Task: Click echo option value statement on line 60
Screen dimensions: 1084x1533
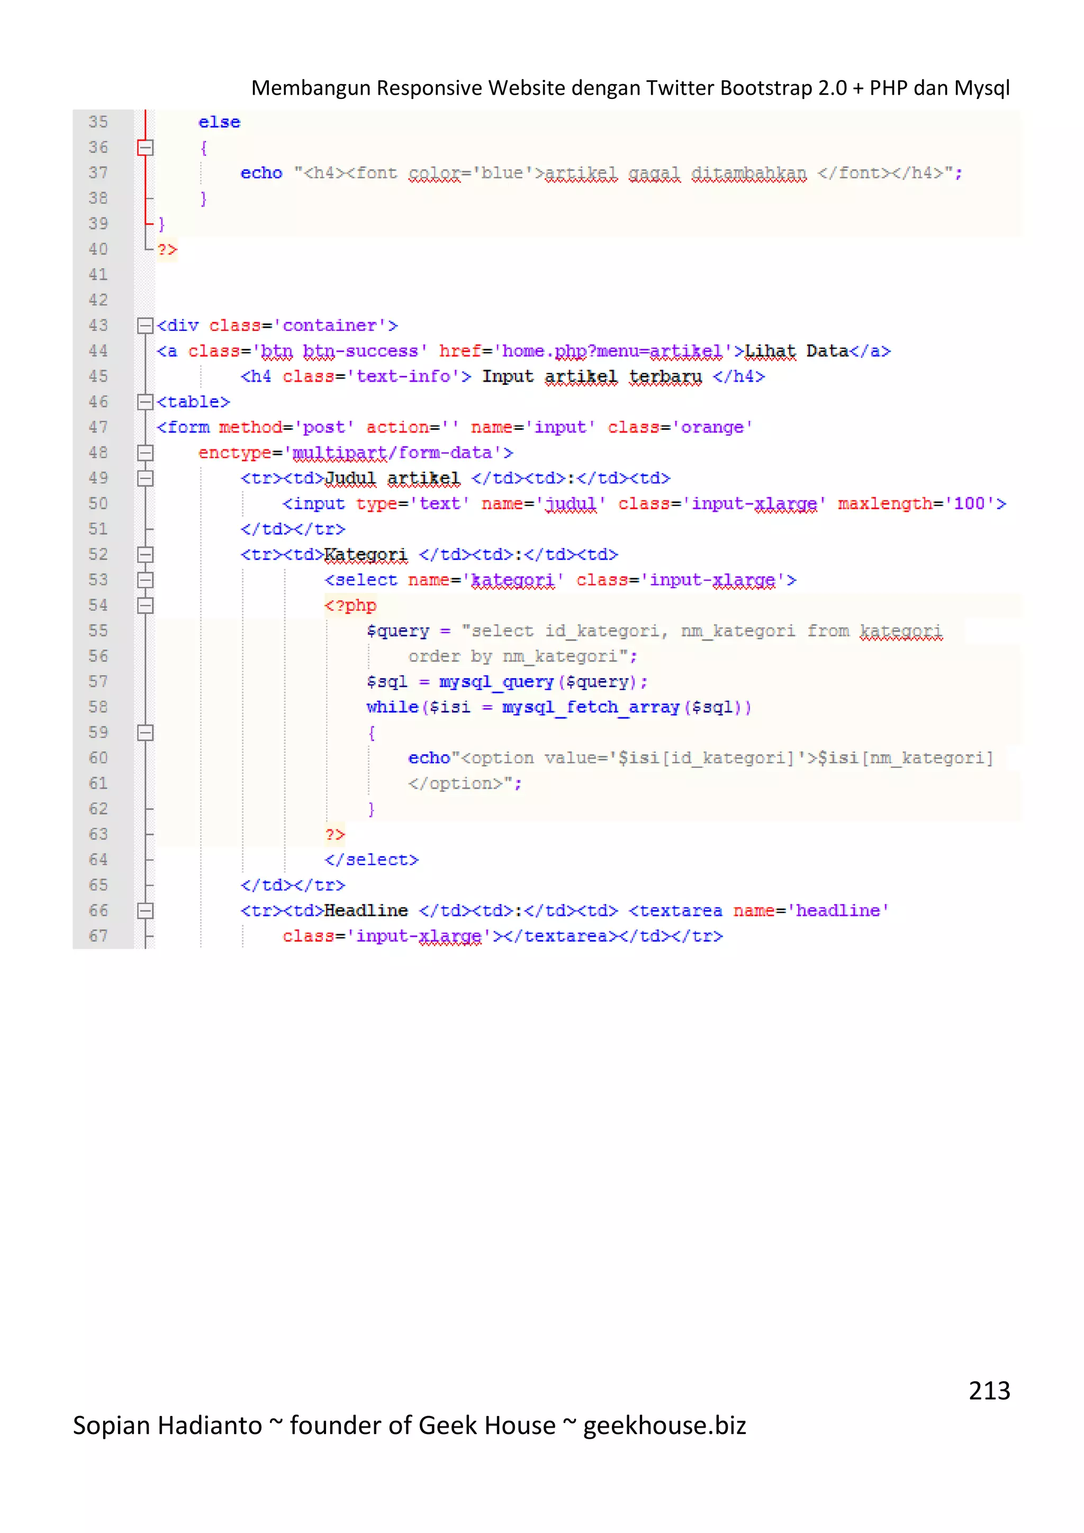Action: click(701, 759)
